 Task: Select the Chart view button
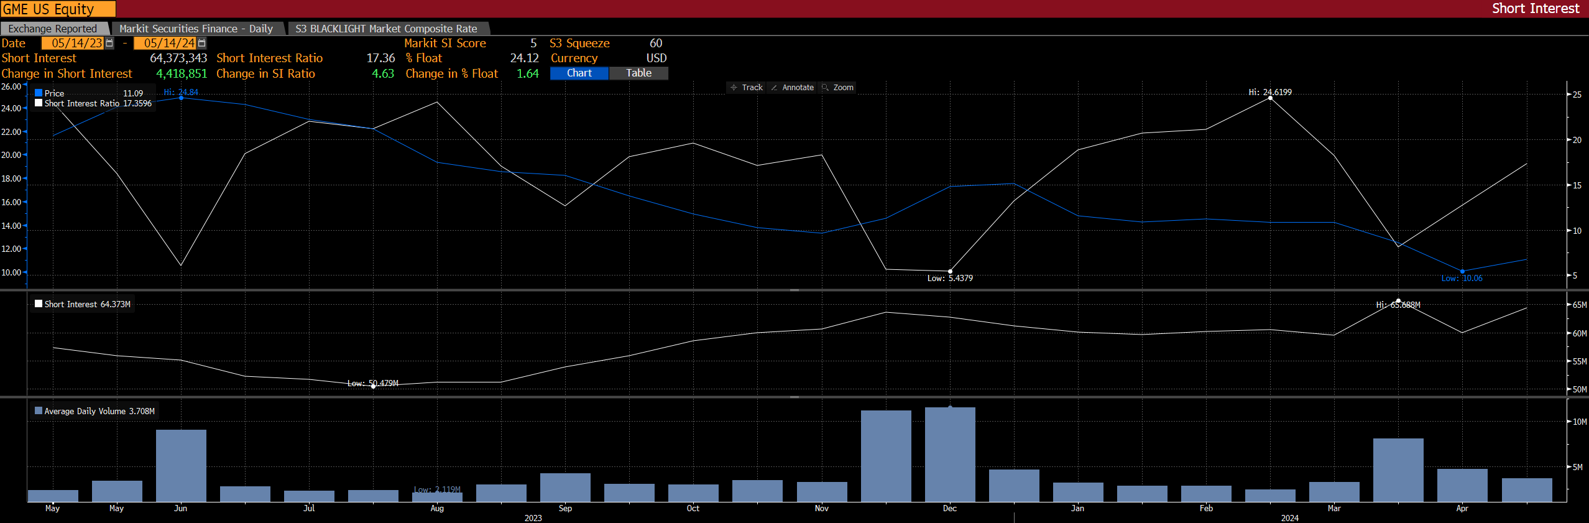(579, 73)
